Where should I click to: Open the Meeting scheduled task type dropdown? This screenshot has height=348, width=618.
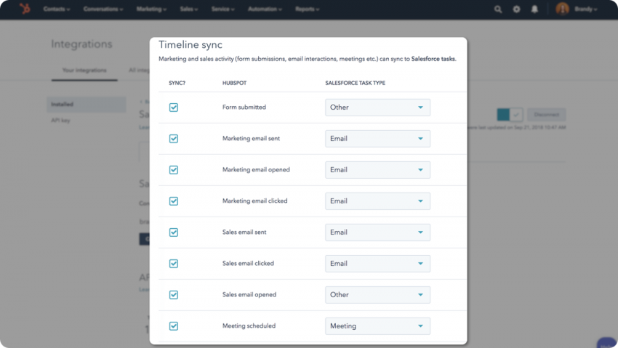tap(377, 326)
